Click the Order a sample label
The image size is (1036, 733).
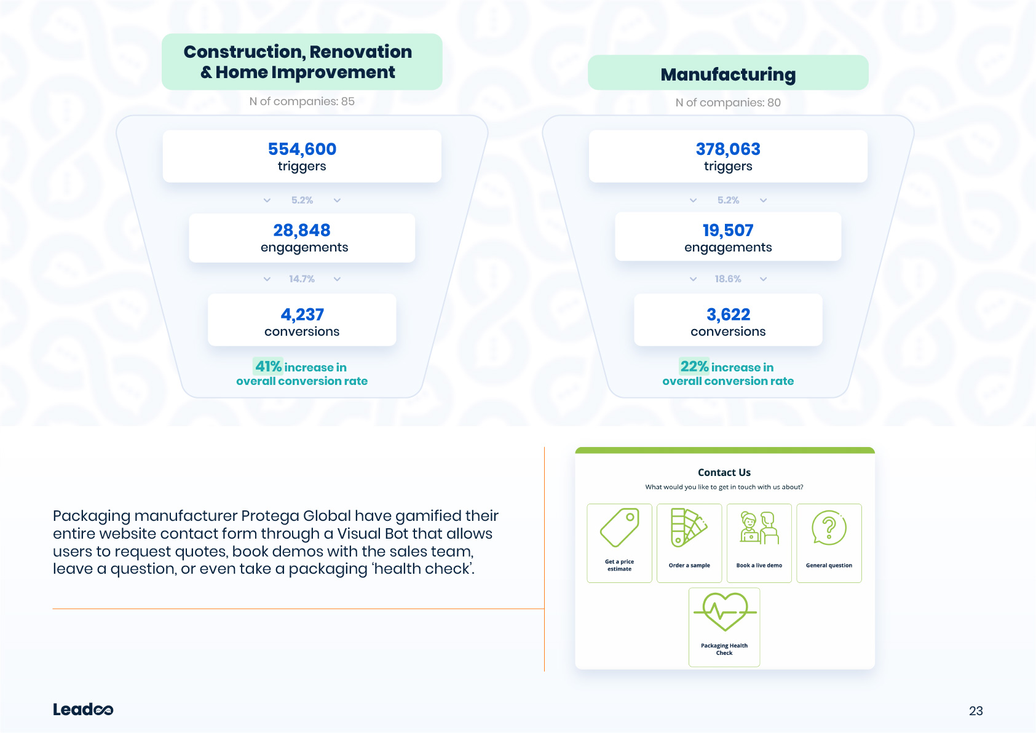pos(689,565)
